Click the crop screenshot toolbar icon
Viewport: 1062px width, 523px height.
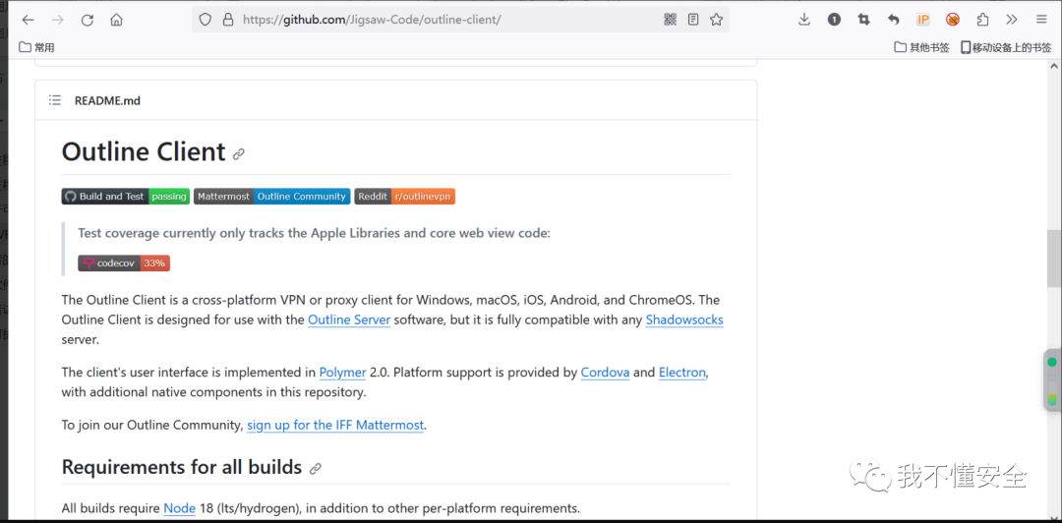(863, 20)
